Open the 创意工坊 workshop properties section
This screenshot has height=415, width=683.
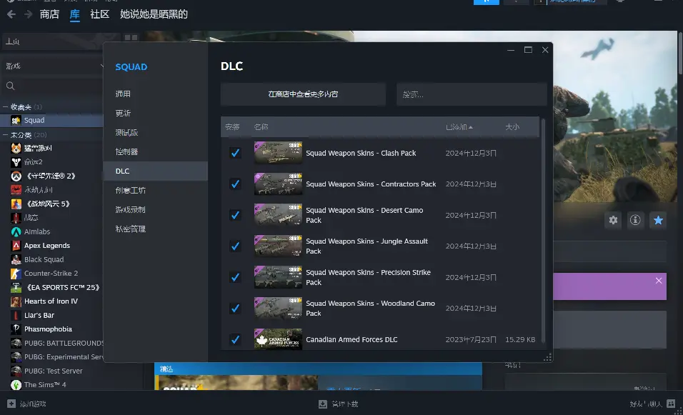[156, 190]
